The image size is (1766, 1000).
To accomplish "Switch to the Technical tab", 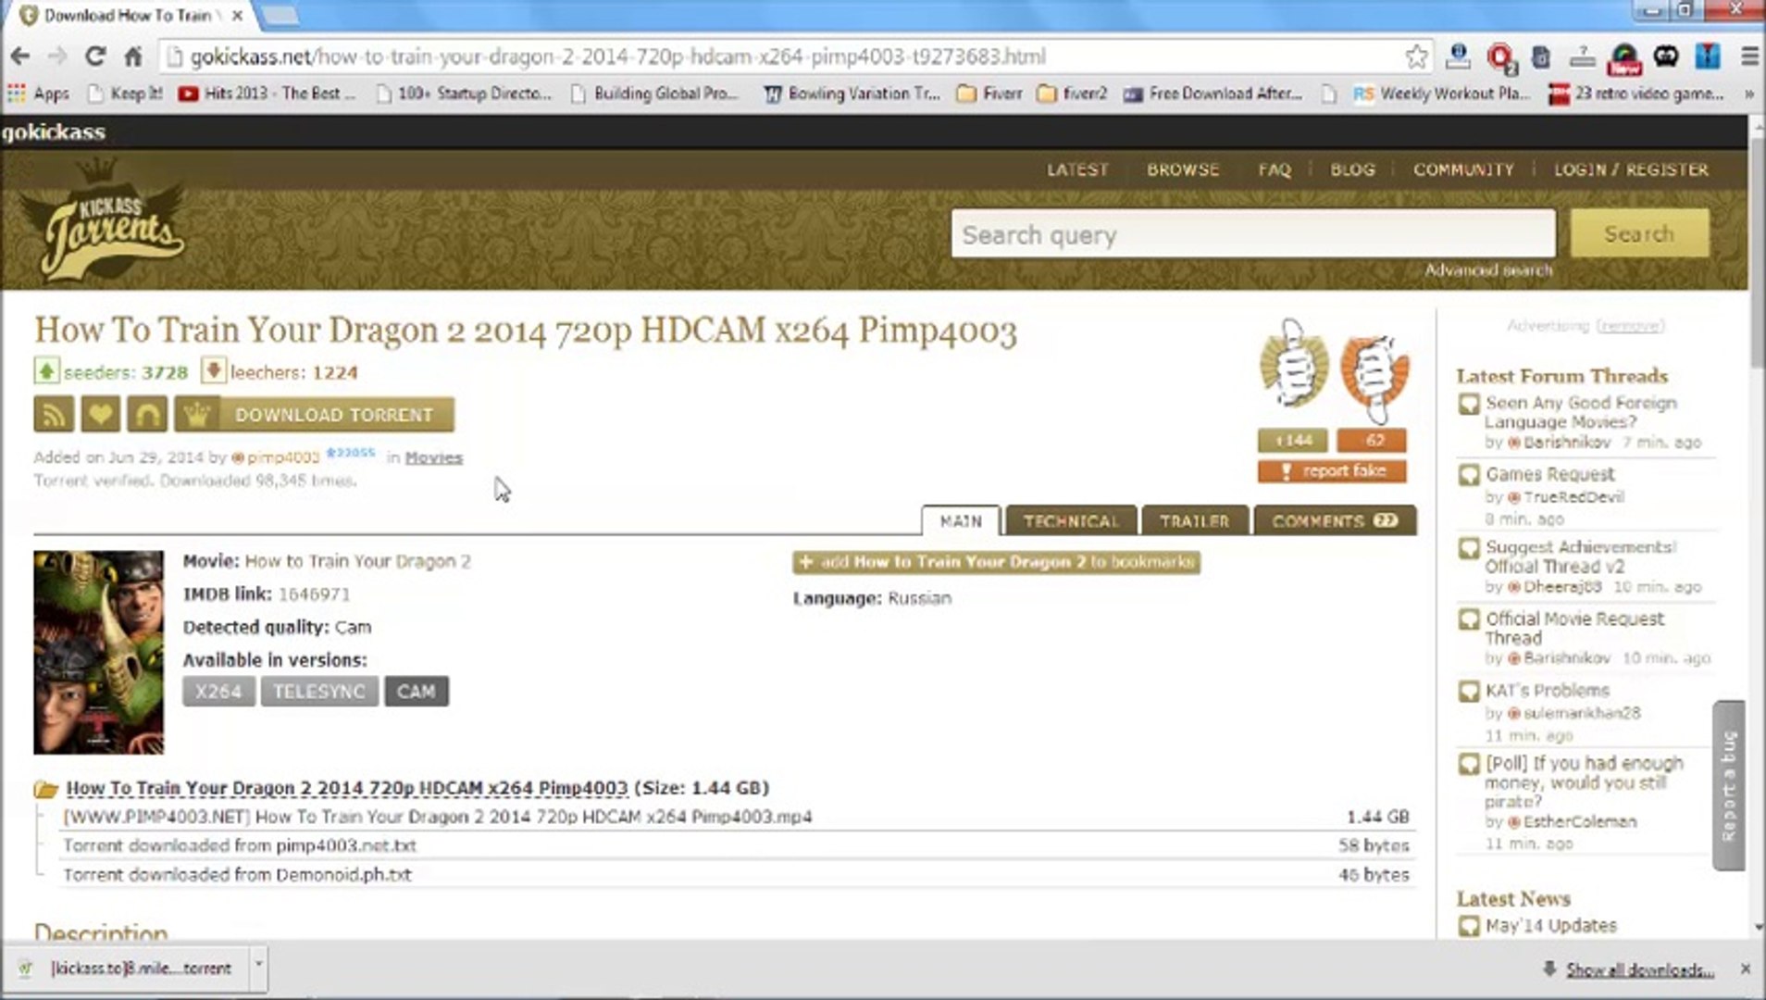I will pos(1071,521).
